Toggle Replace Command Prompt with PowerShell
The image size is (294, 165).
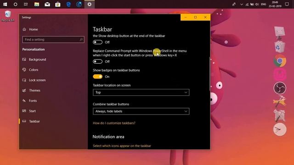click(97, 61)
